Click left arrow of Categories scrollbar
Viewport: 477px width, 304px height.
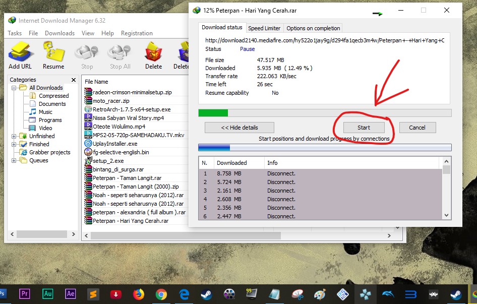[12, 234]
